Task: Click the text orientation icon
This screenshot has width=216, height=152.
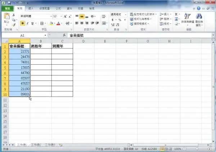Action: (x=93, y=17)
